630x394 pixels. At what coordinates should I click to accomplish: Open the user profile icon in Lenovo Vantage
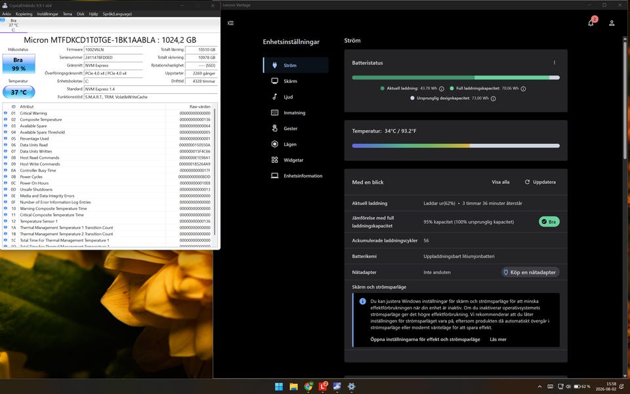click(612, 23)
